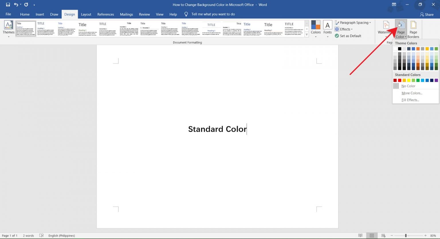Image resolution: width=440 pixels, height=239 pixels.
Task: Open Fill Effects dialog
Action: 415,100
